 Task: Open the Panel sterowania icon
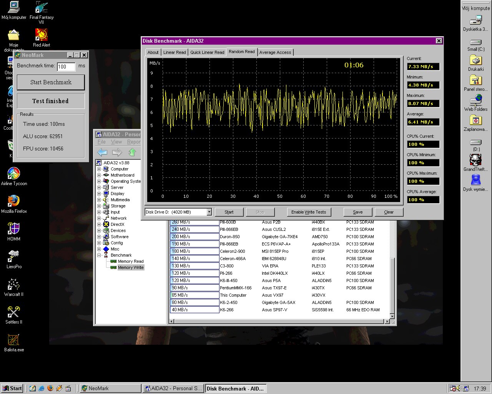(476, 83)
